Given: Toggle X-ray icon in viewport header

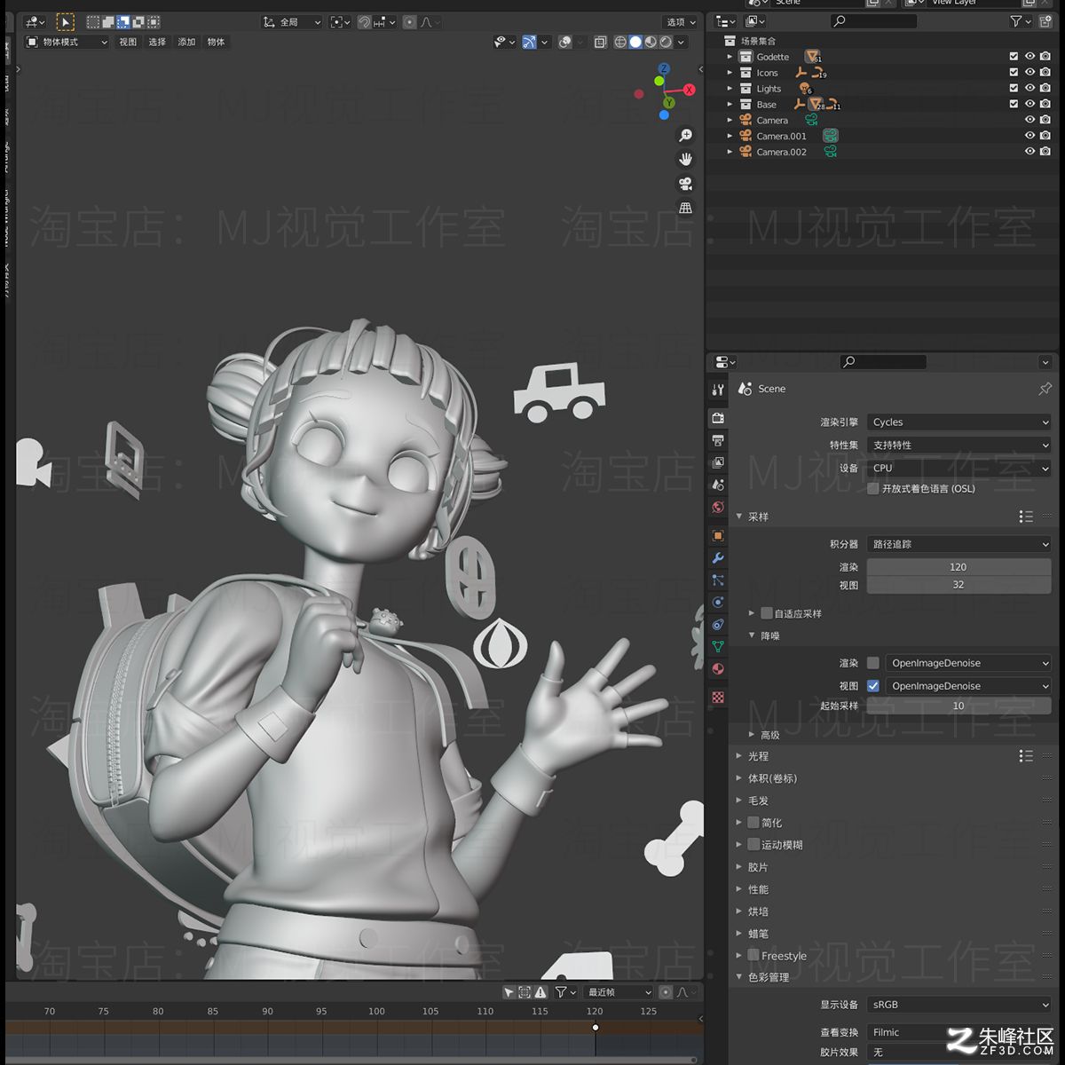Looking at the screenshot, I should point(600,43).
